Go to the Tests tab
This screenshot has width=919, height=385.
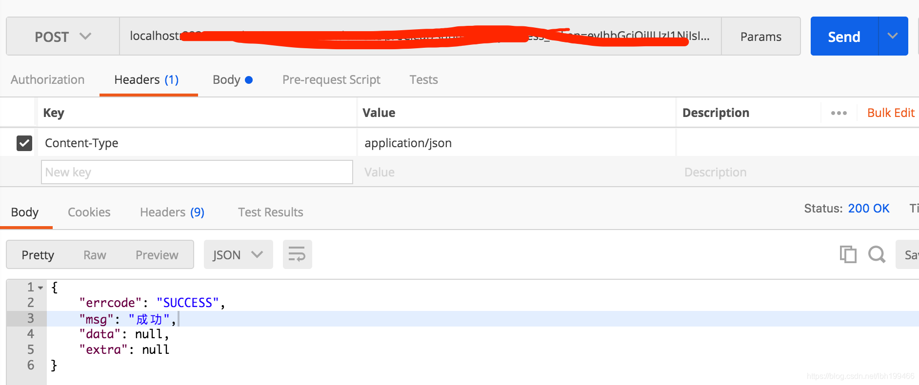coord(423,80)
